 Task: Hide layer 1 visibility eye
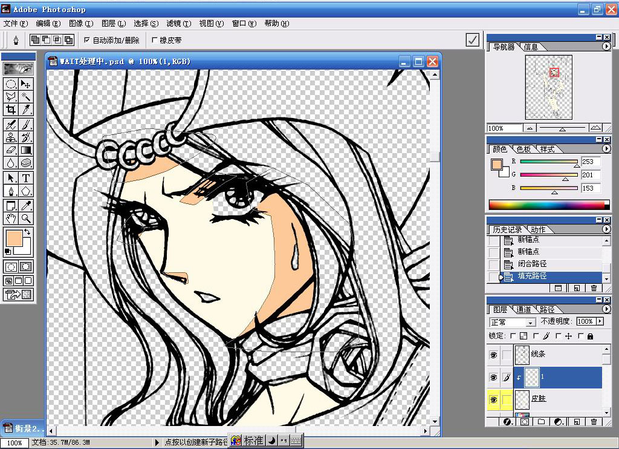click(x=493, y=378)
